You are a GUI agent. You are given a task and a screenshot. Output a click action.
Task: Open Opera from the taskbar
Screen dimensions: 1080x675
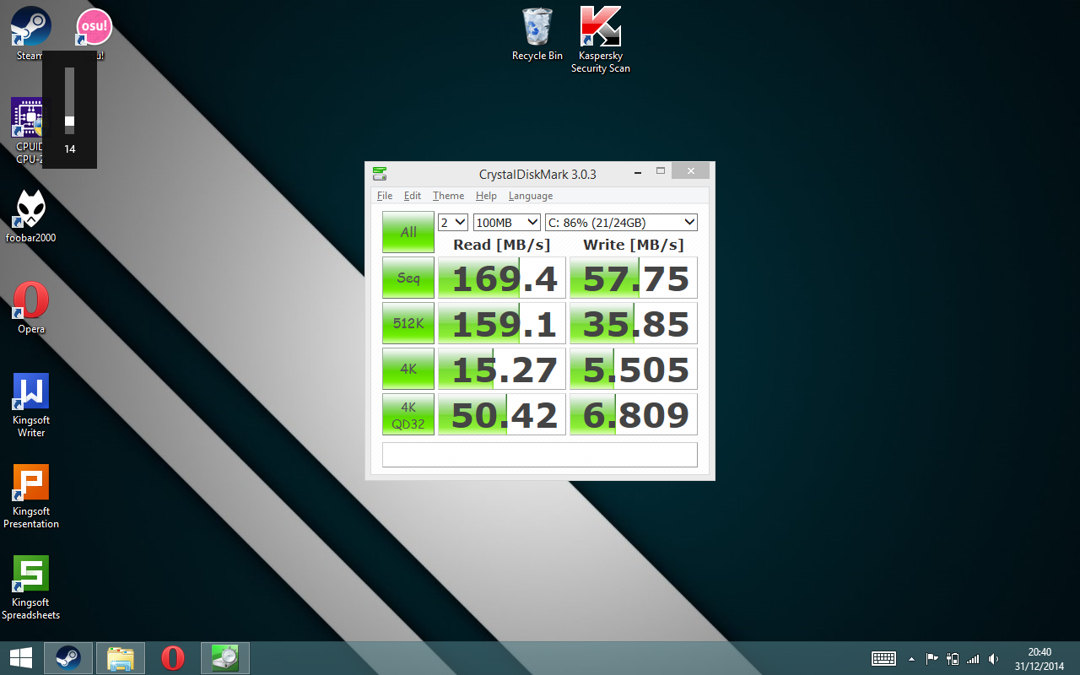[173, 658]
